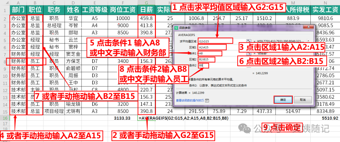Close the 函数参数 dialog
The height and width of the screenshot is (142, 340).
[309, 27]
